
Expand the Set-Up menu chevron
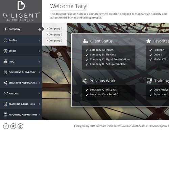(39, 51)
